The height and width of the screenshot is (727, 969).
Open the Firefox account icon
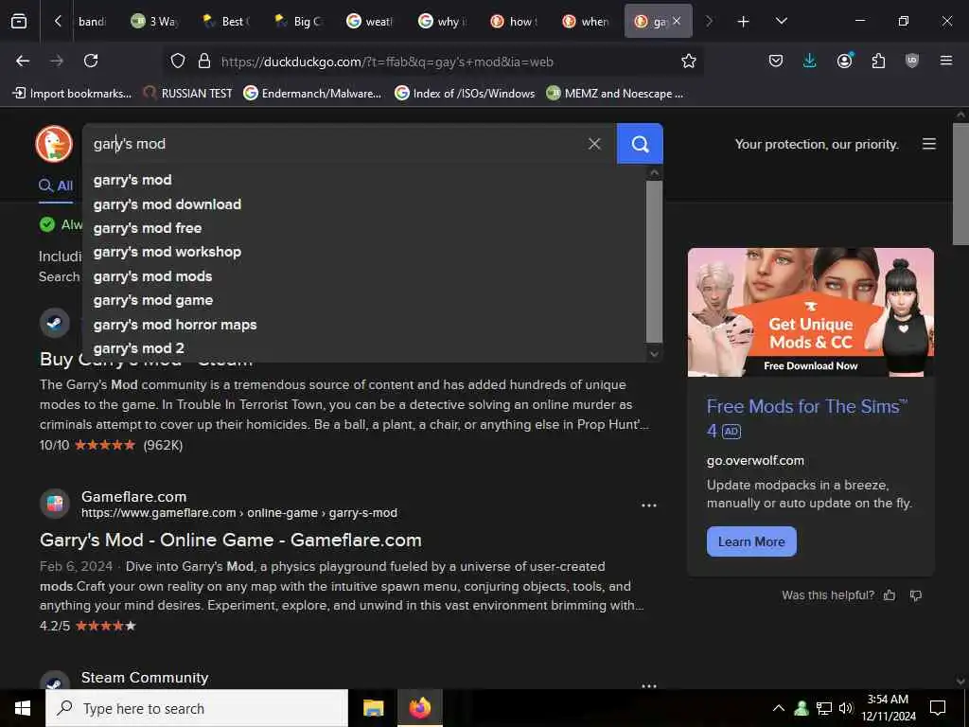tap(844, 61)
